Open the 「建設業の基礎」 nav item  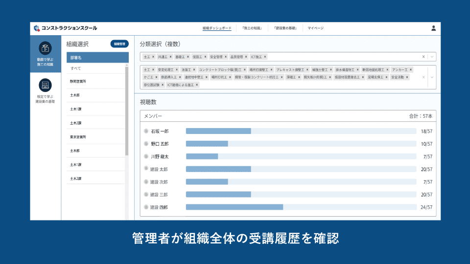click(x=285, y=28)
